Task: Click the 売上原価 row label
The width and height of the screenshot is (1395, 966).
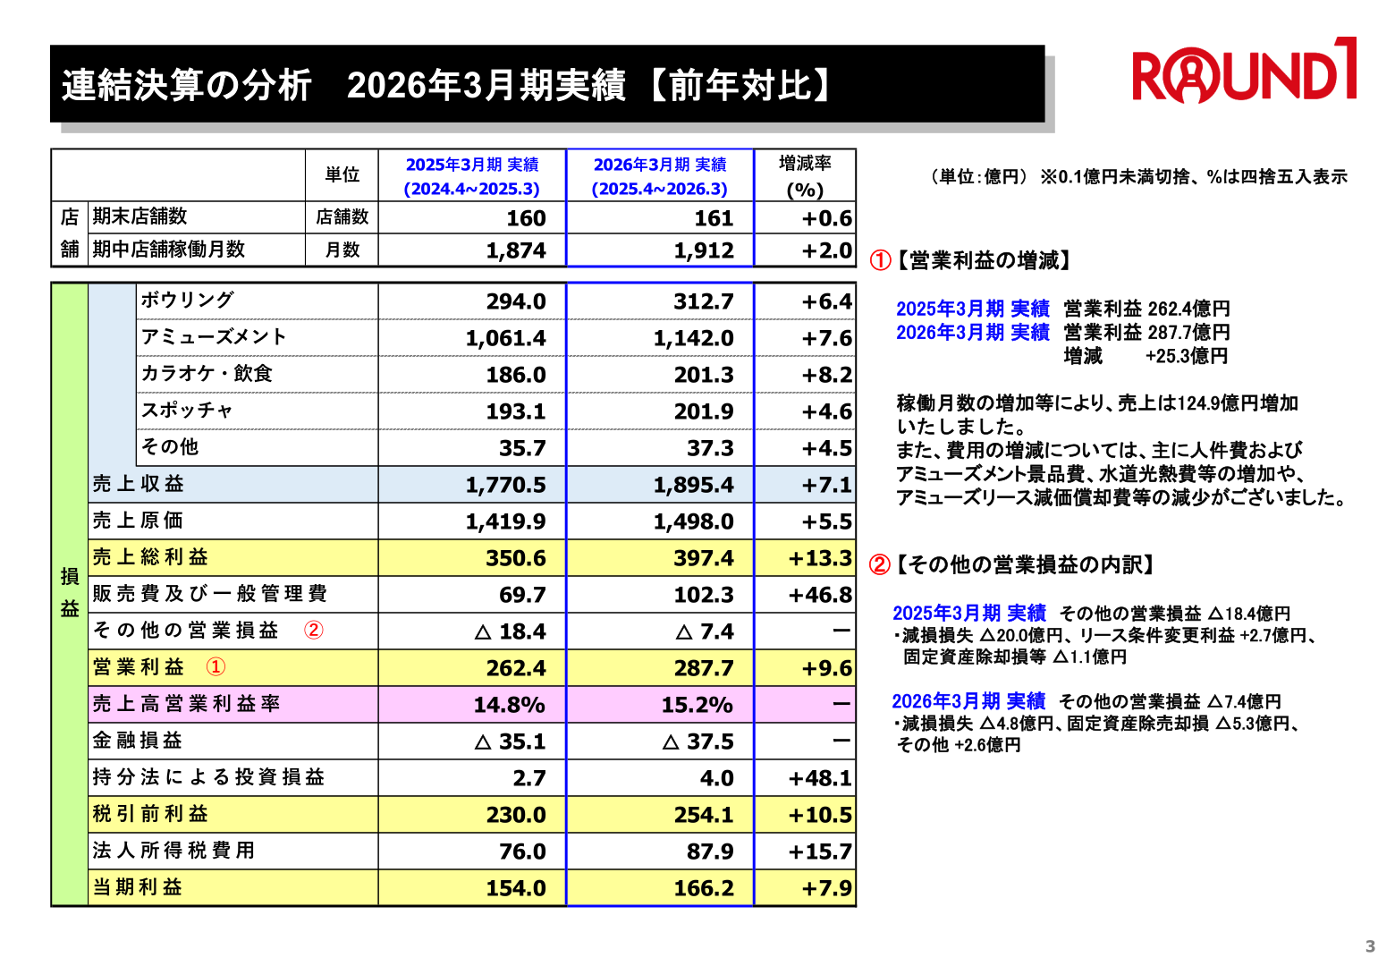Action: [139, 521]
